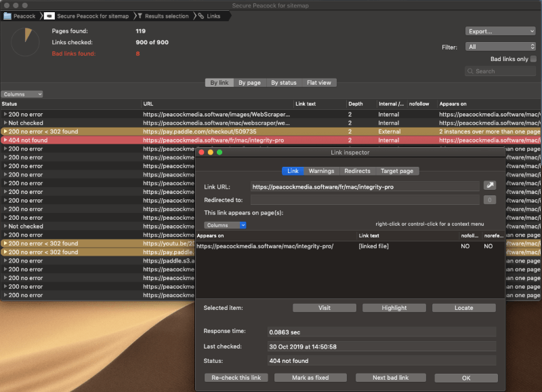Viewport: 542px width, 392px height.
Task: Click the redirect count button beside Redirected to
Action: click(x=489, y=200)
